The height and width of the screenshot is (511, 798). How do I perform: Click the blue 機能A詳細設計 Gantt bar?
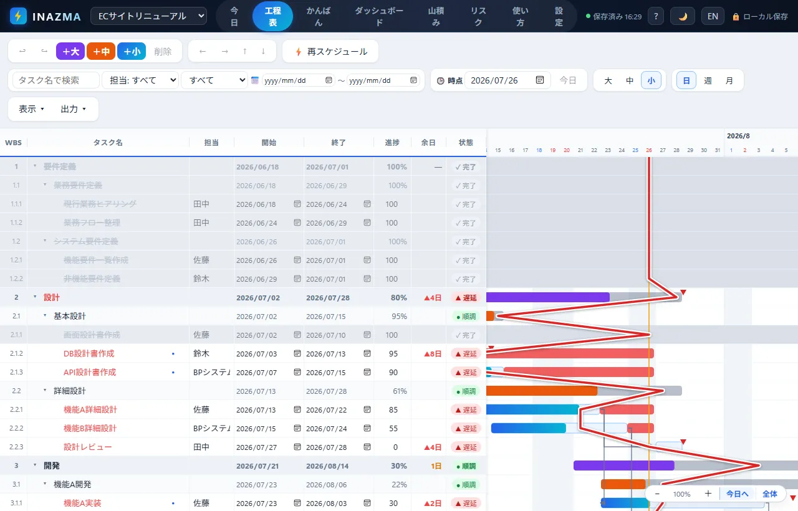pyautogui.click(x=532, y=409)
